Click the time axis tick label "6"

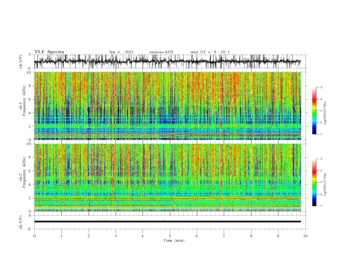197,236
